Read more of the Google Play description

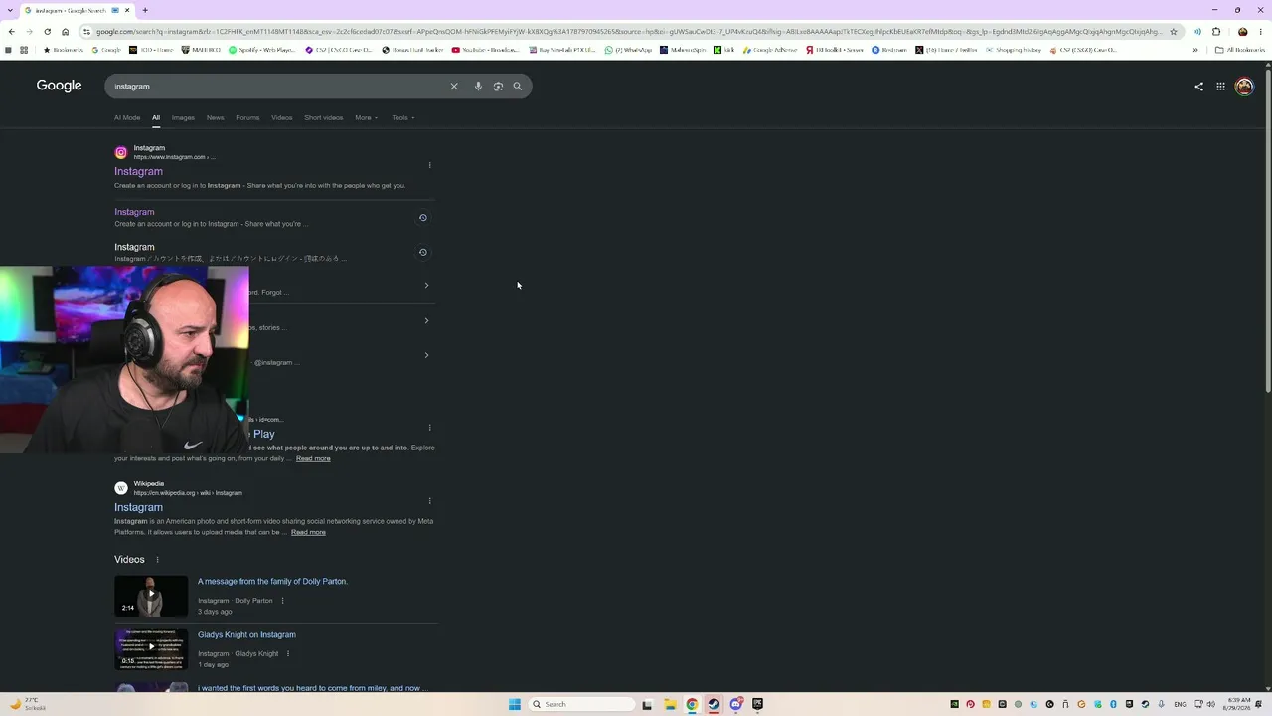[313, 458]
